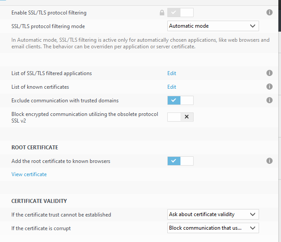This screenshot has height=242, width=281.
Task: Open the SSL/TLS protocol filtering mode dropdown
Action: [x=213, y=26]
